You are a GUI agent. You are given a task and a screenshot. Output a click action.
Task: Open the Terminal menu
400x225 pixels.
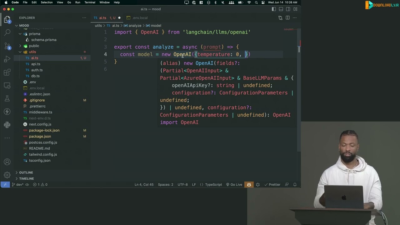[x=90, y=2]
